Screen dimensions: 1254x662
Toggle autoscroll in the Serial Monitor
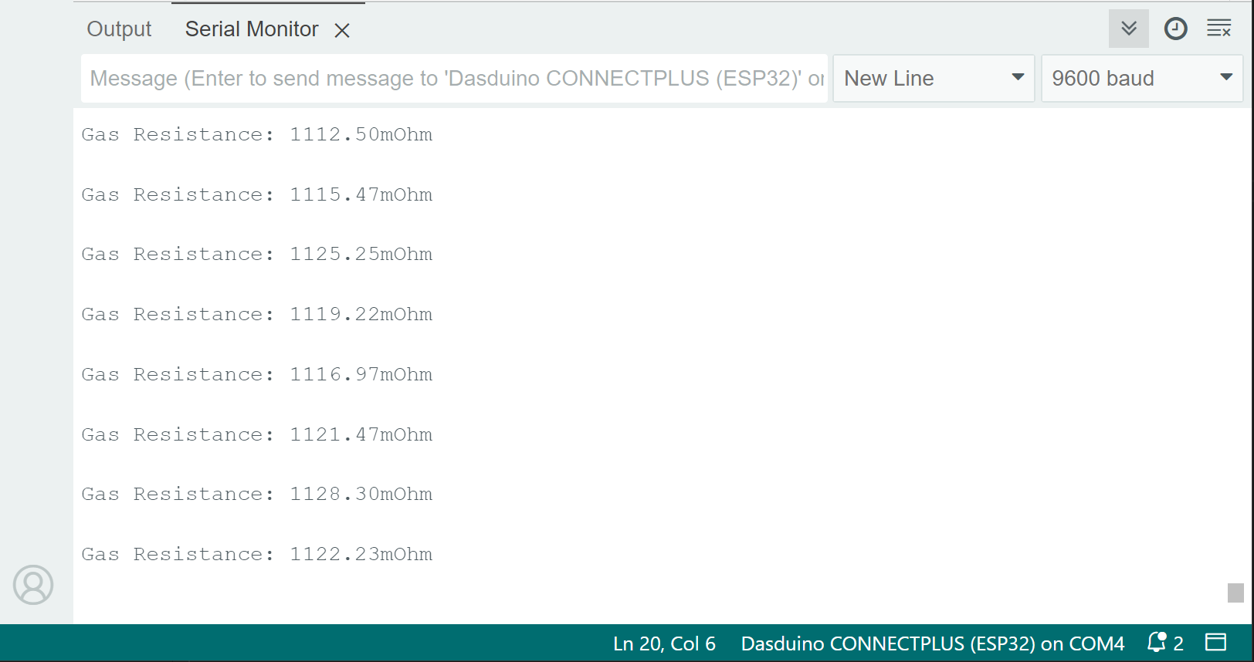(1128, 29)
